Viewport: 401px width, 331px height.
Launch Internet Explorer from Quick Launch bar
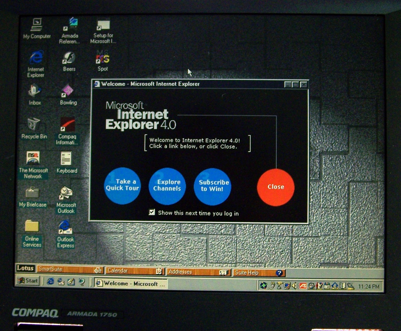[50, 281]
